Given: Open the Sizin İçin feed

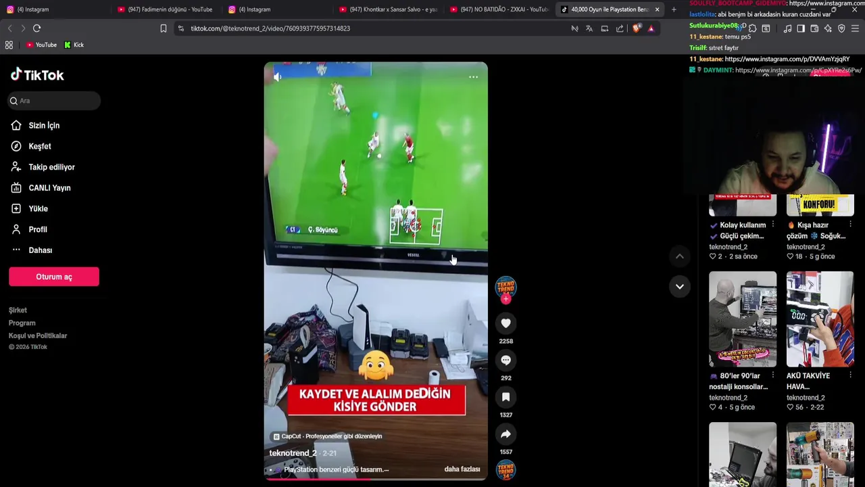Looking at the screenshot, I should click(44, 125).
